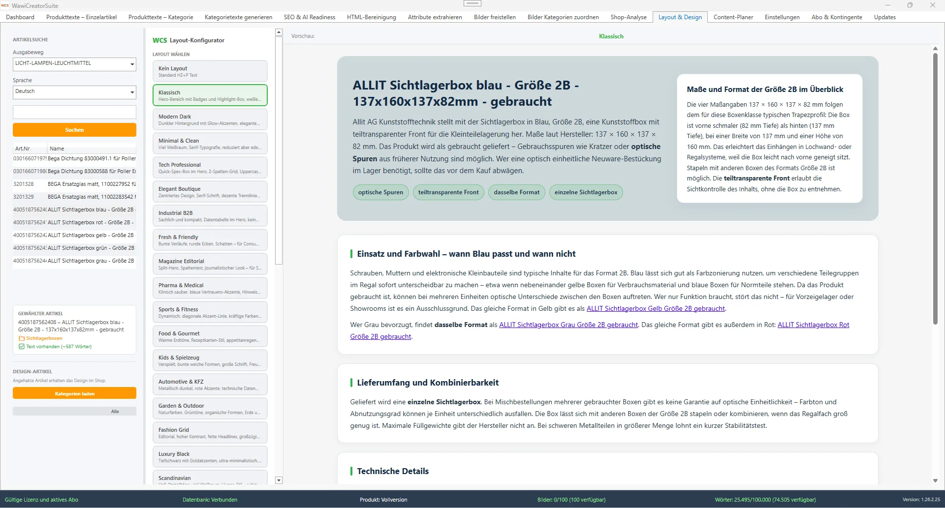Open the Ausgabeweg dropdown
The image size is (945, 508).
74,64
